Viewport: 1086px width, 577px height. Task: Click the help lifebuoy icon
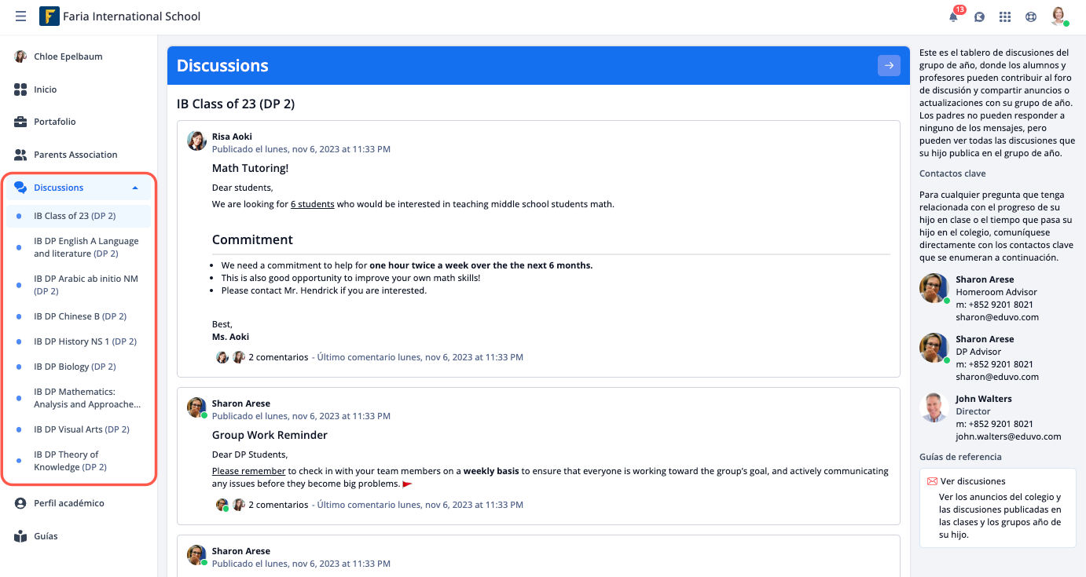tap(1031, 16)
